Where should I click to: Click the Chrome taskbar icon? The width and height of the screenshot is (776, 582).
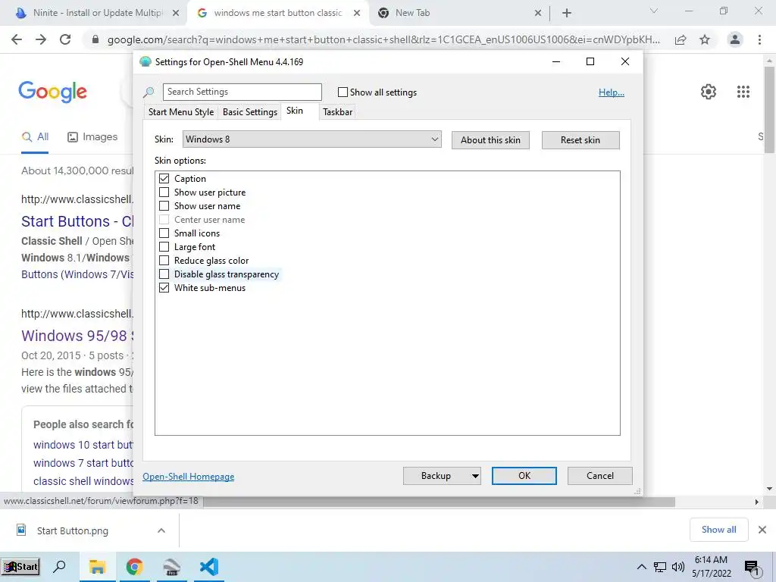point(134,567)
